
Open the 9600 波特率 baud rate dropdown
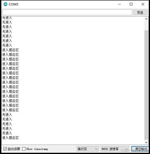pyautogui.click(x=115, y=149)
